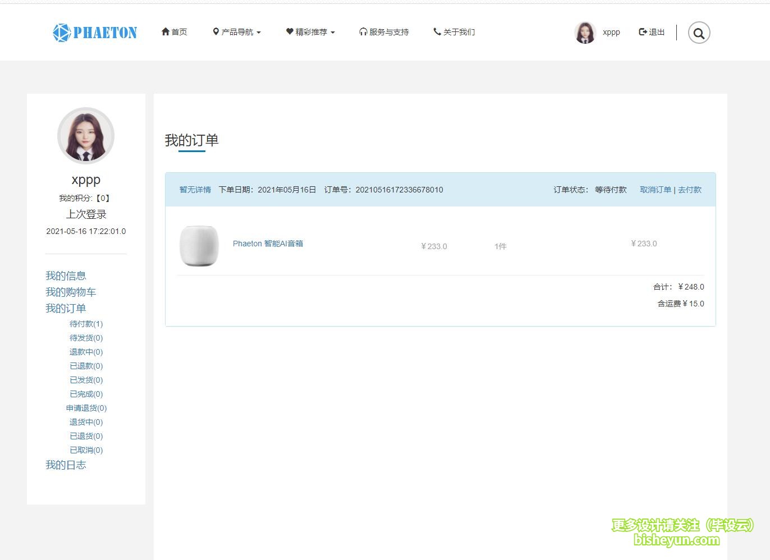Click the large sidebar profile avatar

coord(86,136)
